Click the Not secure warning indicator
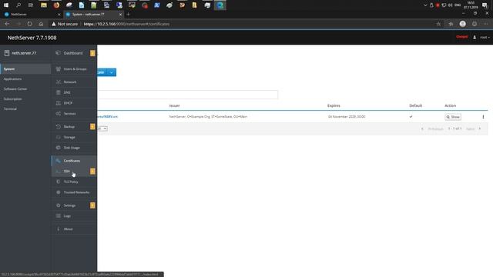 [65, 24]
